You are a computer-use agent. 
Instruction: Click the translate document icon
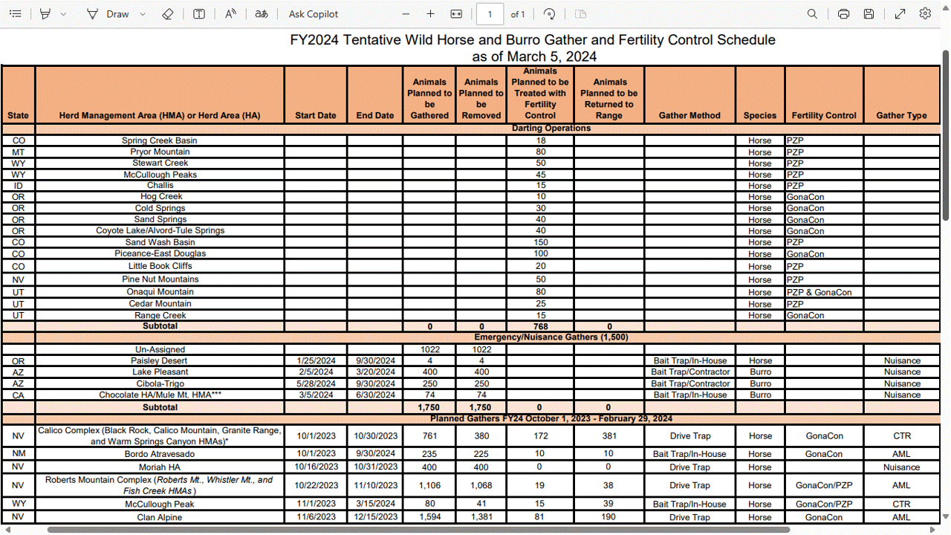(261, 14)
